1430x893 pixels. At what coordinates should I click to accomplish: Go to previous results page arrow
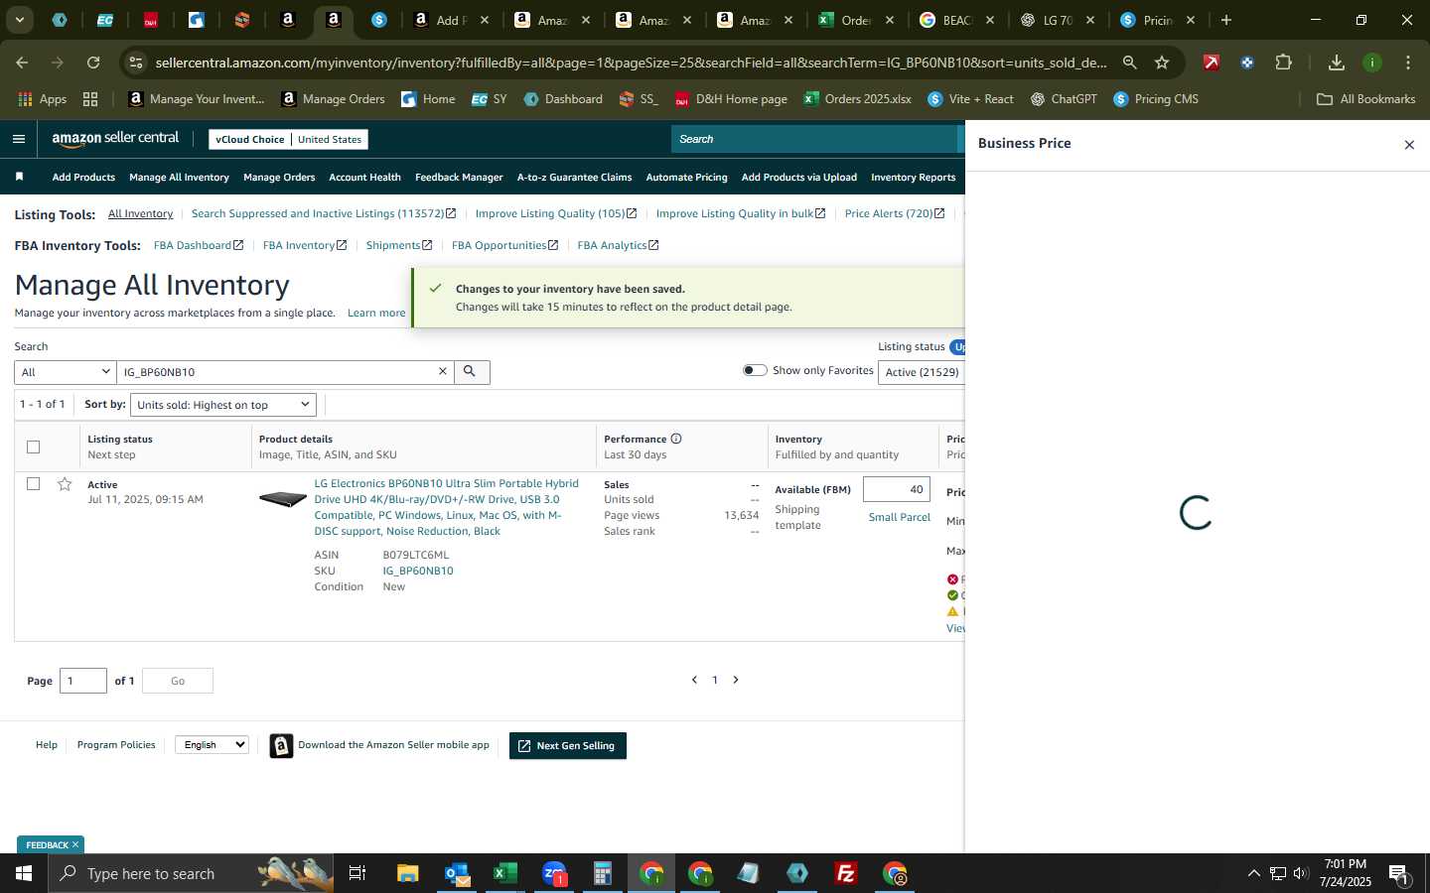(x=694, y=680)
